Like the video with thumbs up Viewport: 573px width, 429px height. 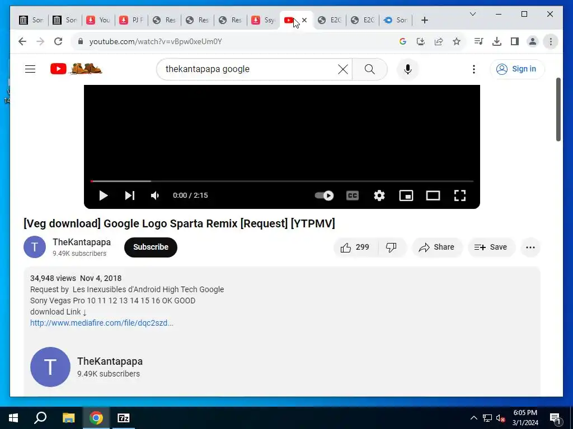pos(355,247)
